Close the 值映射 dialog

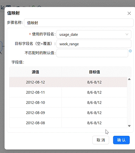[129, 13]
